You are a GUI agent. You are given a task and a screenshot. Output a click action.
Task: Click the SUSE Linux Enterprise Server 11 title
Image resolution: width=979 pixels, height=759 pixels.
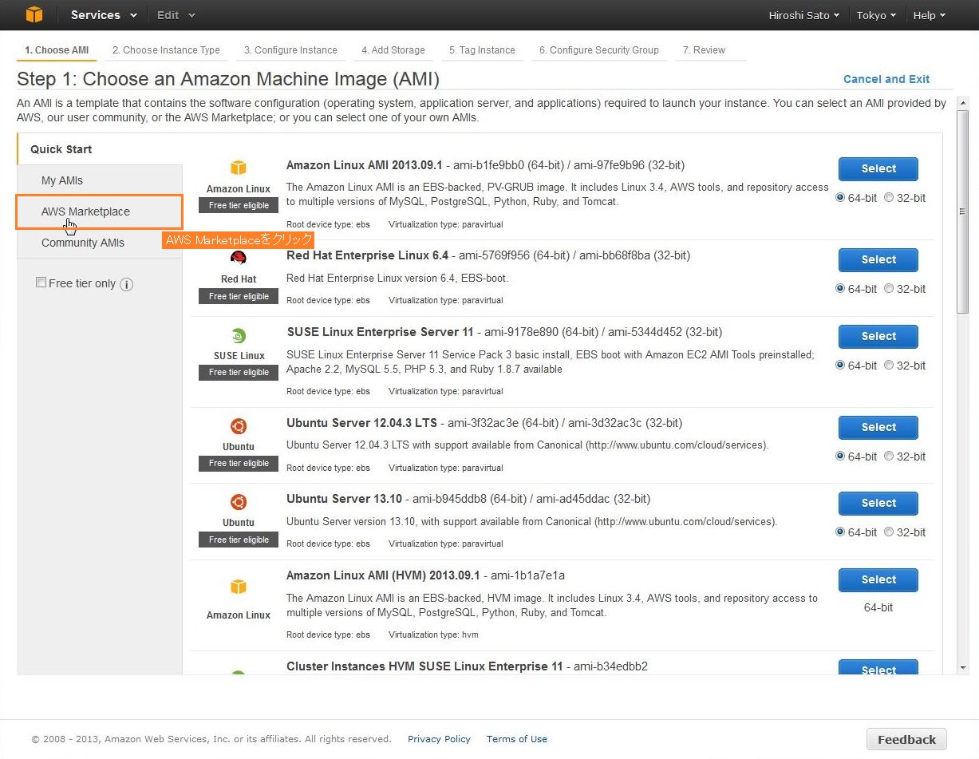(380, 332)
